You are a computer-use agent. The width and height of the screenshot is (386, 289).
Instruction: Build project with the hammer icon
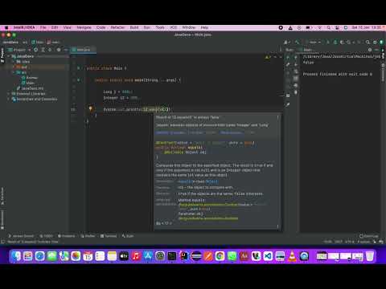[x=297, y=43]
